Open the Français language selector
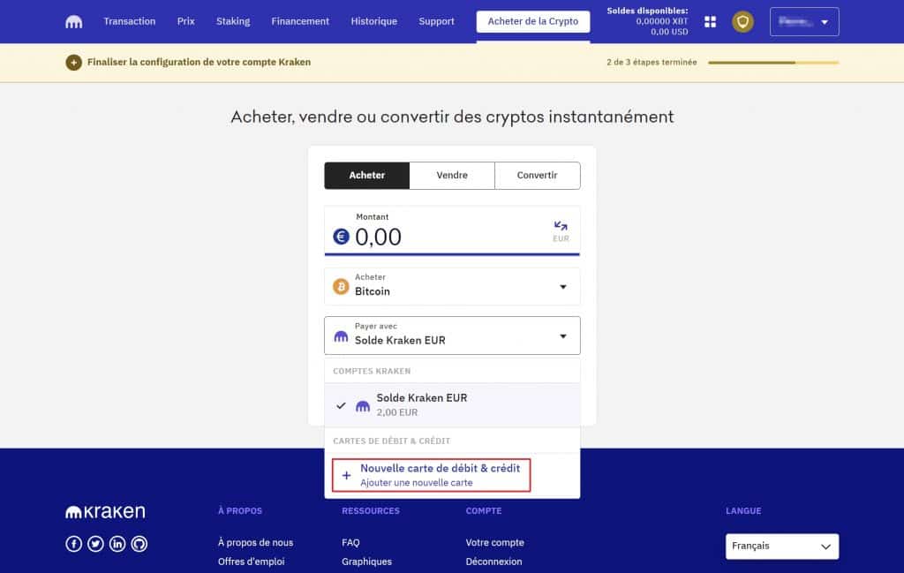The image size is (904, 573). click(x=781, y=547)
